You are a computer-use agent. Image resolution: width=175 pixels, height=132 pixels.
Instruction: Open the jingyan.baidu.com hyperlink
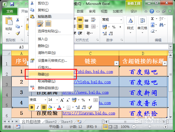(x=89, y=113)
